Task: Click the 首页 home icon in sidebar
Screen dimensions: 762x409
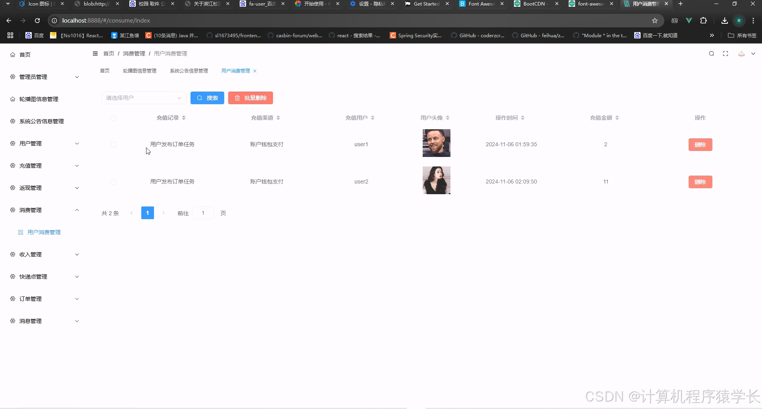Action: click(12, 54)
